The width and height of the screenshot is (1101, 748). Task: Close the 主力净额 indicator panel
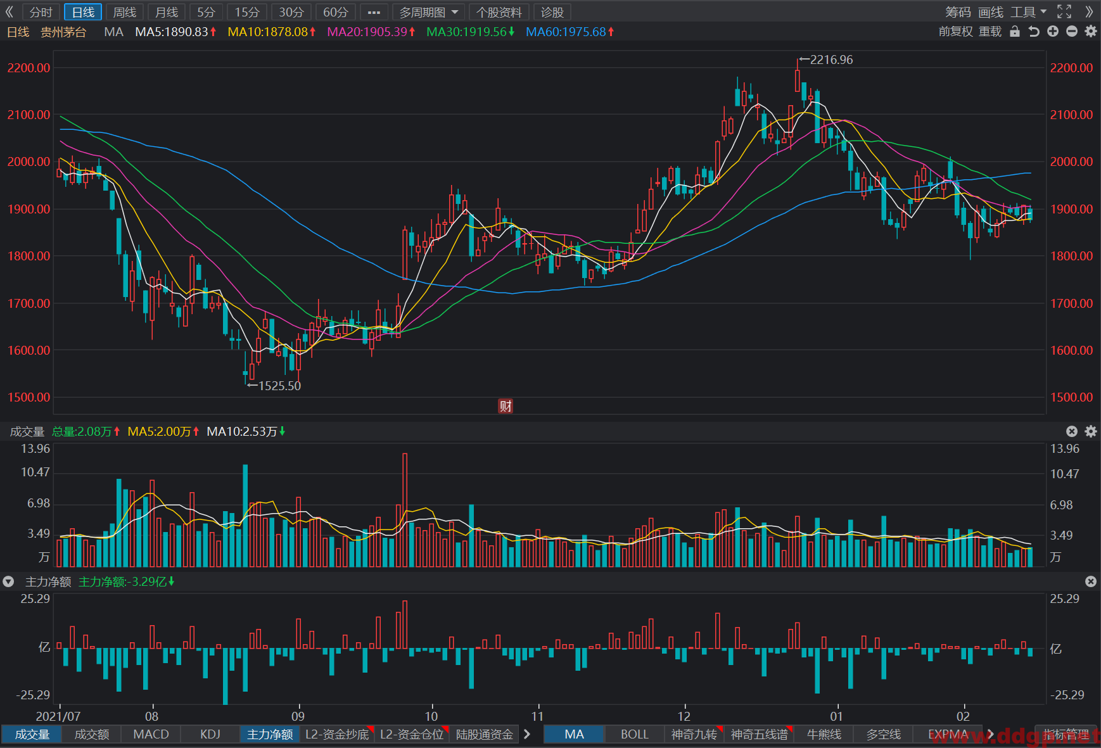pos(1091,581)
